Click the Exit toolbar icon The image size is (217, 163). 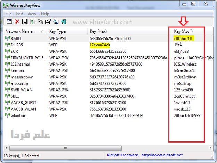click(64, 22)
